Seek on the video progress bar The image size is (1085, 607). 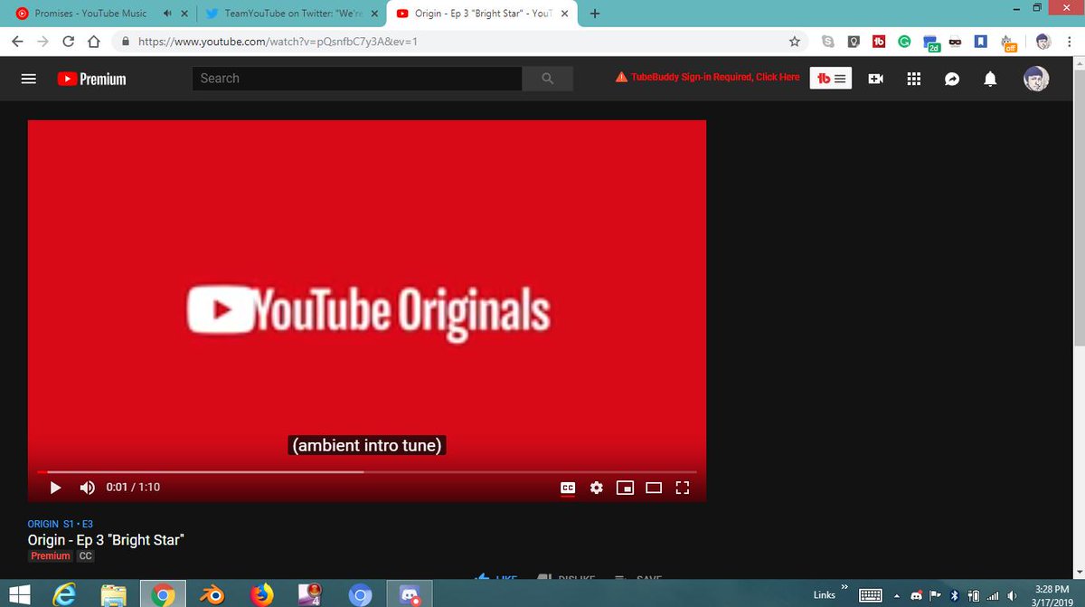[x=366, y=471]
